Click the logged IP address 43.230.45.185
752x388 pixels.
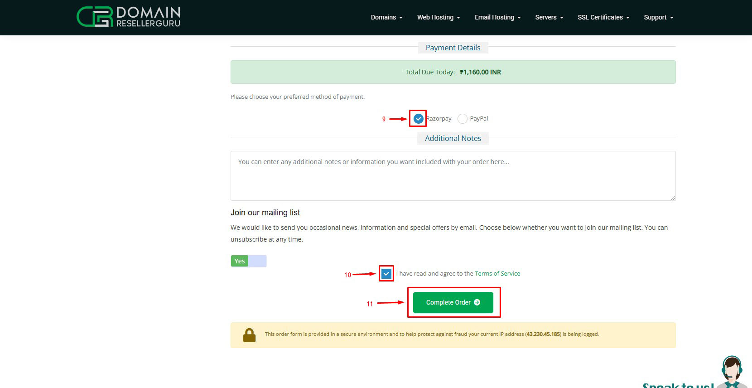point(543,334)
